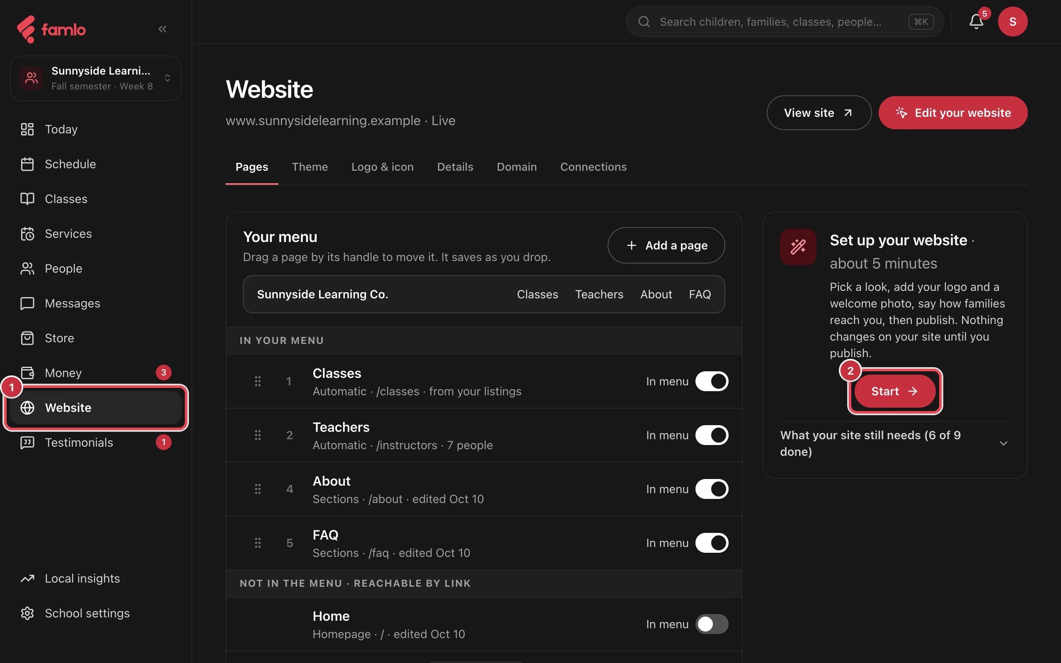This screenshot has width=1061, height=663.
Task: Go to Schedule in the sidebar
Action: [x=96, y=164]
